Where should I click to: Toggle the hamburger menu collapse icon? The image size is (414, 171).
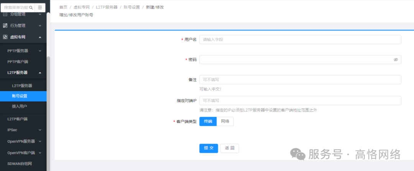click(40, 8)
